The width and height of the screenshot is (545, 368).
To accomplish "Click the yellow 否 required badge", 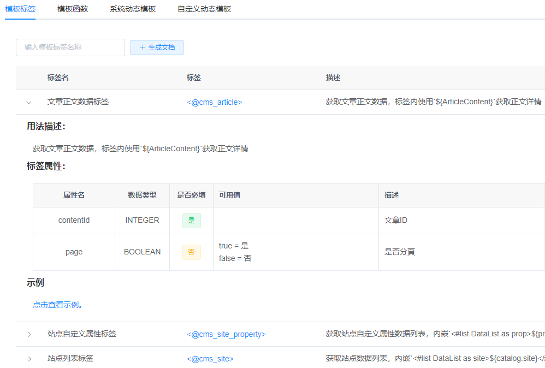I will (191, 252).
